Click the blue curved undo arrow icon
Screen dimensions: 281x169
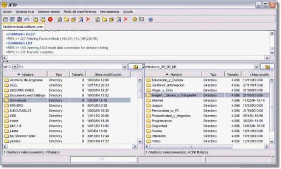[x=26, y=19]
